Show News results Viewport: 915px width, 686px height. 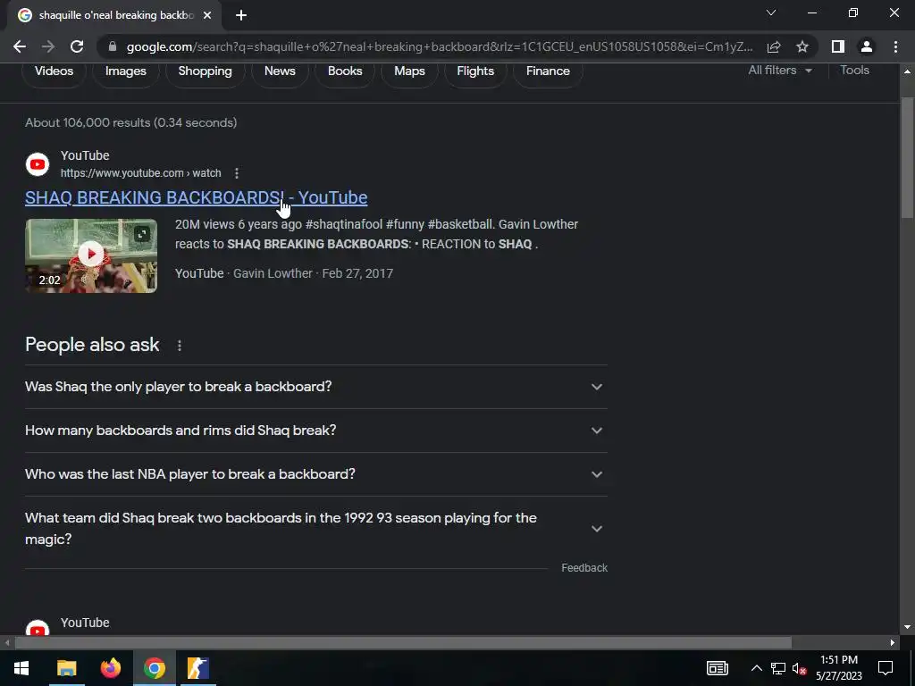pyautogui.click(x=280, y=71)
